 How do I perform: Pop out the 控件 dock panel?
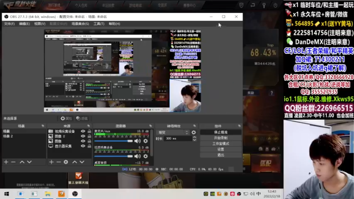239,126
